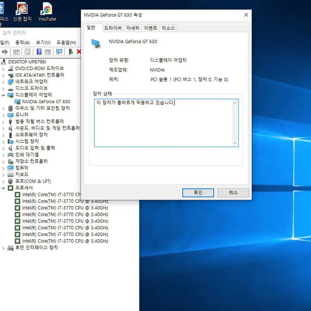Expand the 컴퓨터 node
The image size is (311, 311).
point(3,168)
